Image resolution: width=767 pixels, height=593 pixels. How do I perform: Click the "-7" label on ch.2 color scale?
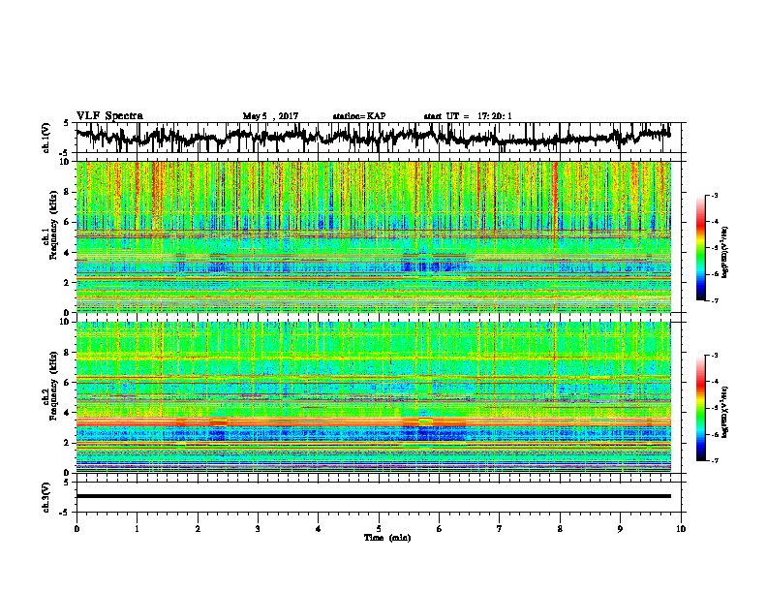[x=714, y=460]
